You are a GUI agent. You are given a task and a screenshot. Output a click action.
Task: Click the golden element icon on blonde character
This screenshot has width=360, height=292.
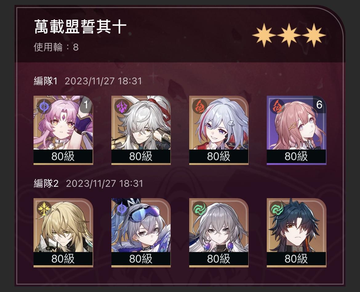[44, 209]
